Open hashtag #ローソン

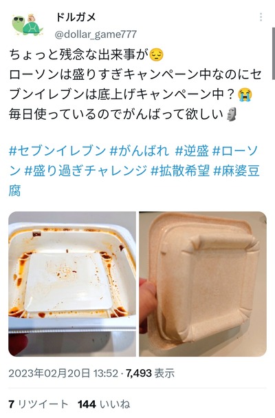click(x=133, y=161)
